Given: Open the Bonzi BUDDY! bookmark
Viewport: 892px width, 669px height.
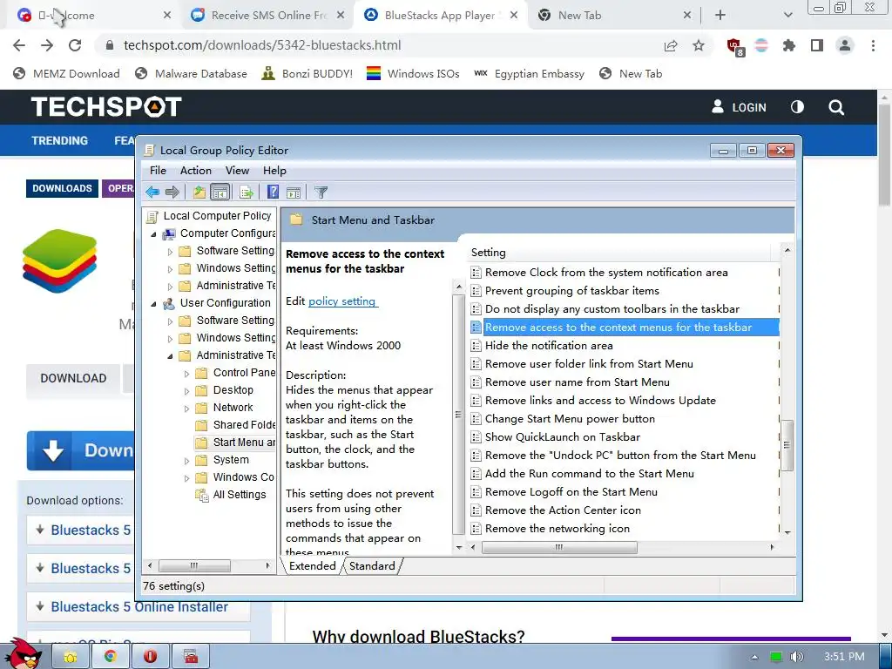Looking at the screenshot, I should click(307, 73).
